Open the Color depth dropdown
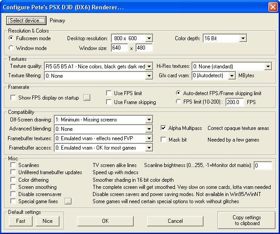The height and width of the screenshot is (234, 280). click(x=225, y=38)
